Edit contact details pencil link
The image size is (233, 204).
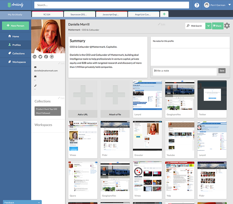pos(61,63)
